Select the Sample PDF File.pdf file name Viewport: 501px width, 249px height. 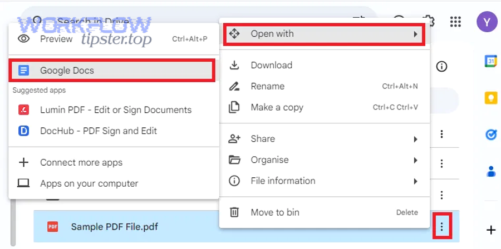114,227
